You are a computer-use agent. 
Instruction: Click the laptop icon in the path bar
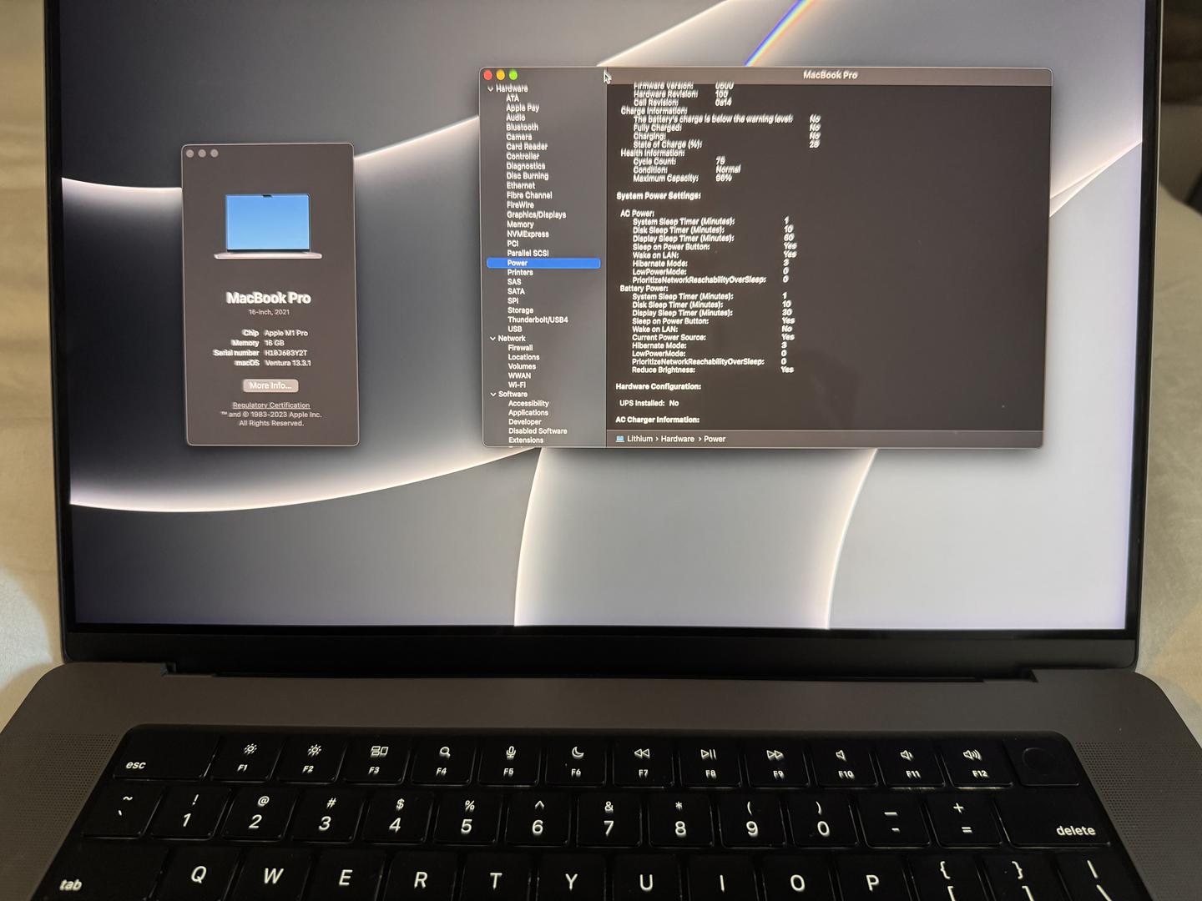(x=619, y=439)
